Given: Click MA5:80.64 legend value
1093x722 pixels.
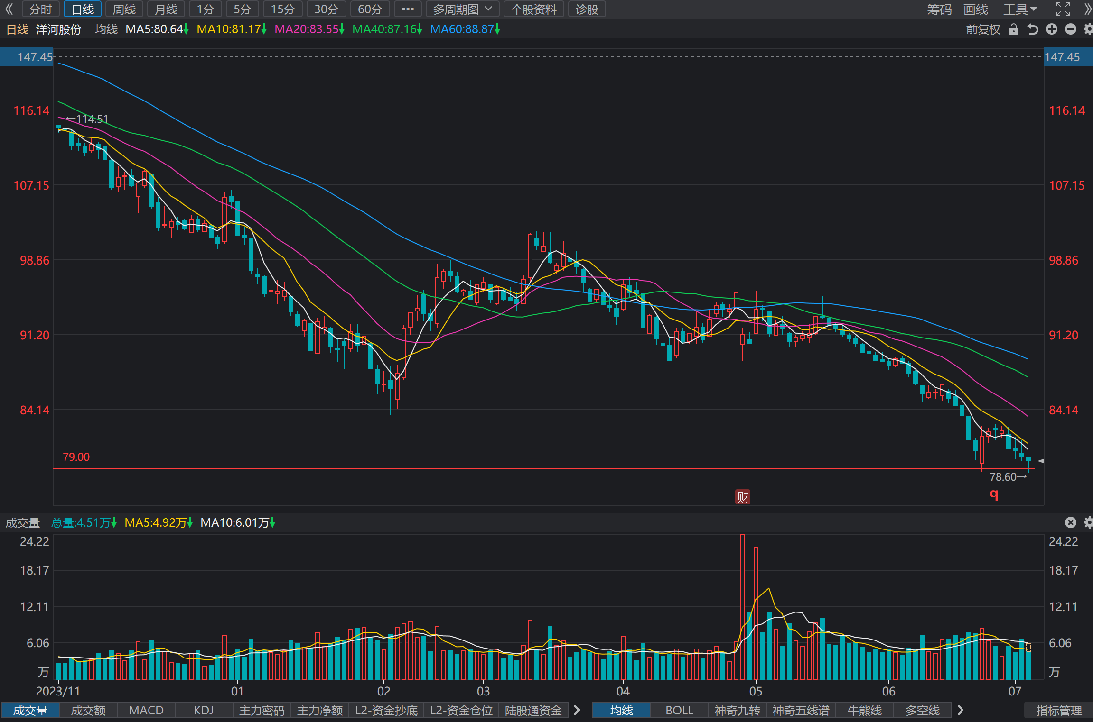Looking at the screenshot, I should pos(157,29).
